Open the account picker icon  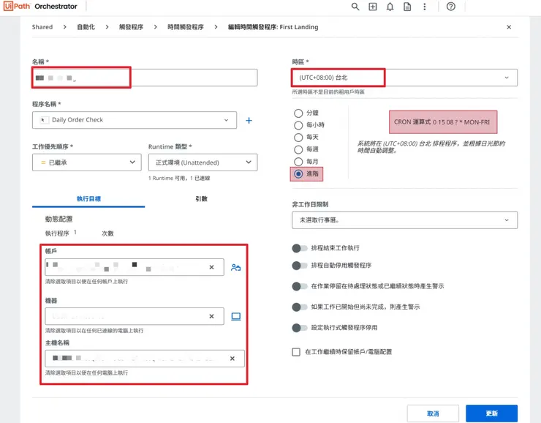[235, 267]
